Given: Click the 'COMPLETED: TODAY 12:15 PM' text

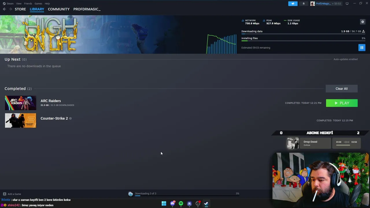Looking at the screenshot, I should coord(335,120).
